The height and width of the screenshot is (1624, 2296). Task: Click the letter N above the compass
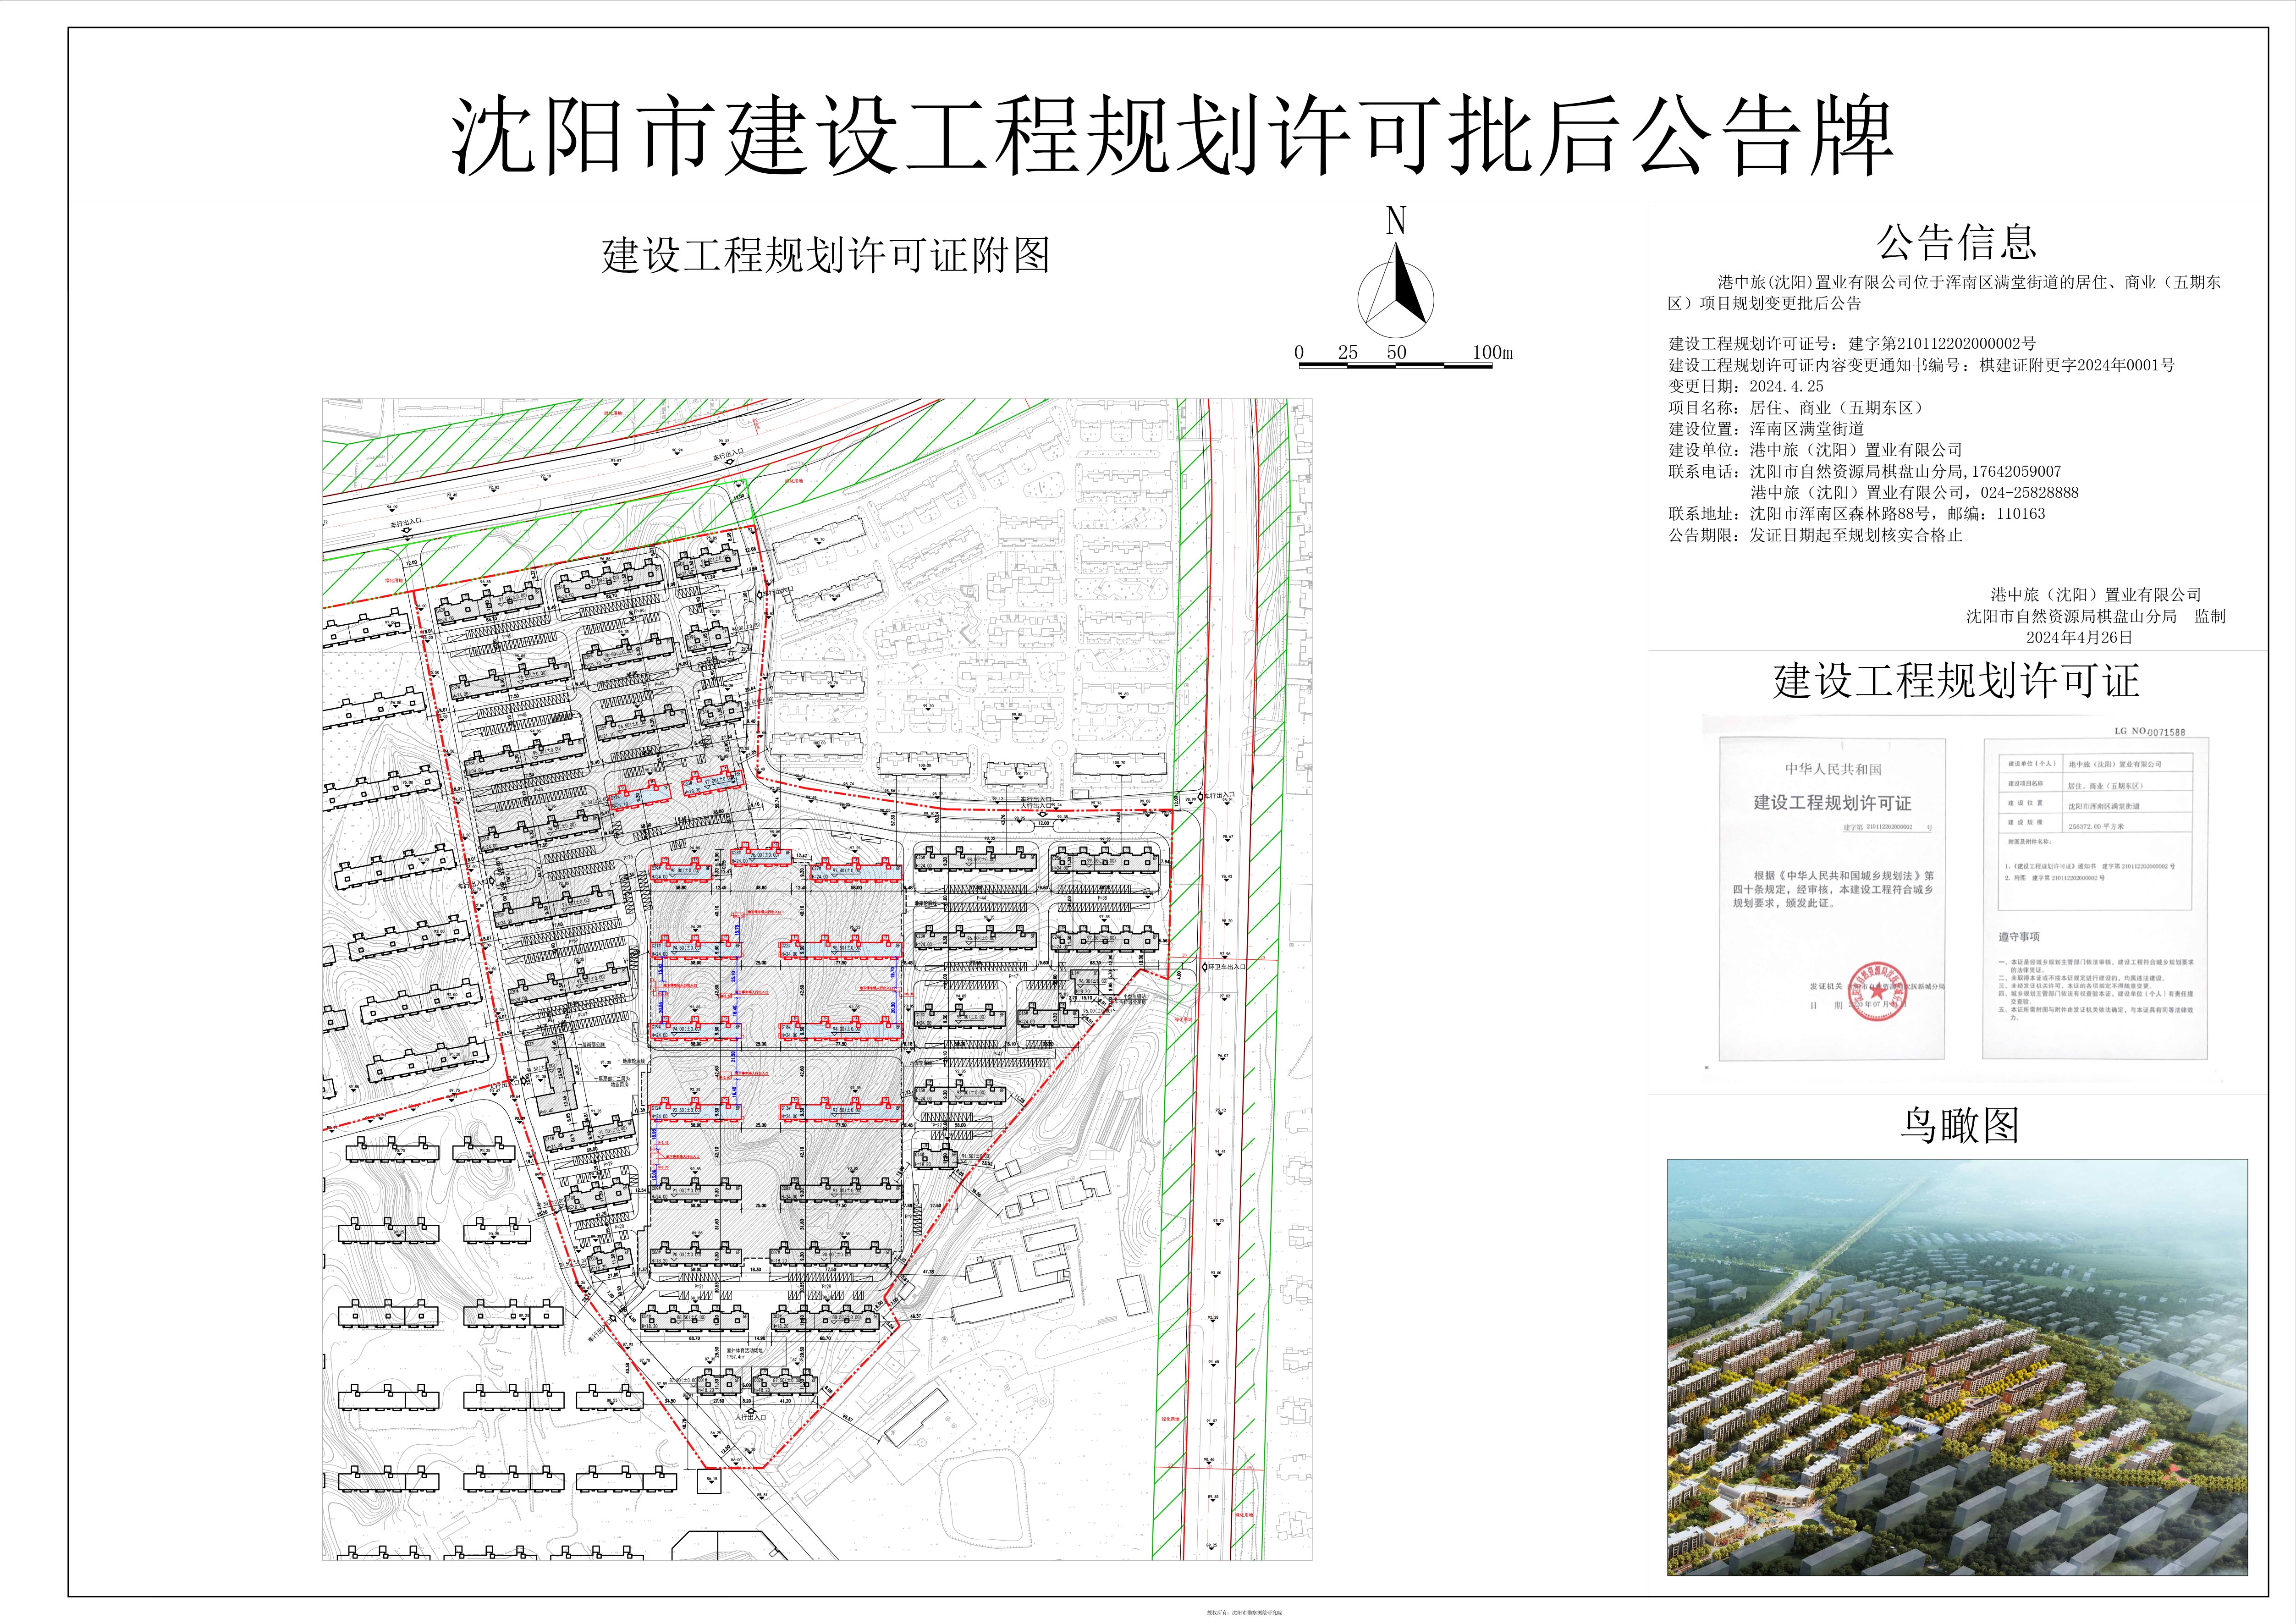[x=1396, y=221]
